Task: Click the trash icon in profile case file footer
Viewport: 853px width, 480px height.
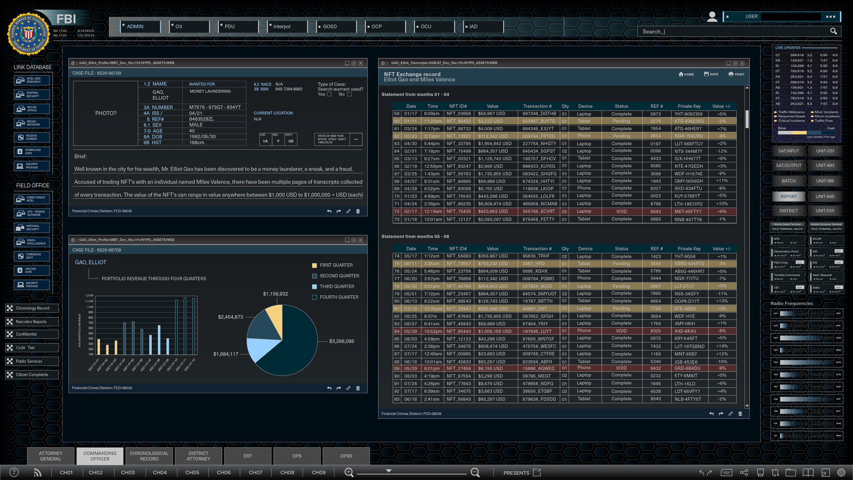Action: (x=358, y=211)
